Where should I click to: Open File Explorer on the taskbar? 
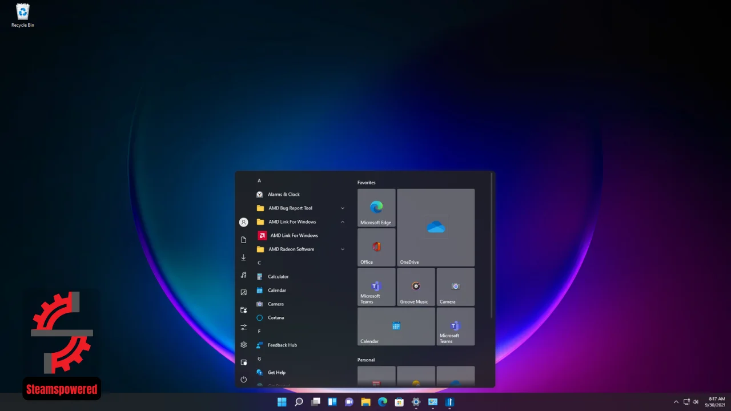(366, 402)
